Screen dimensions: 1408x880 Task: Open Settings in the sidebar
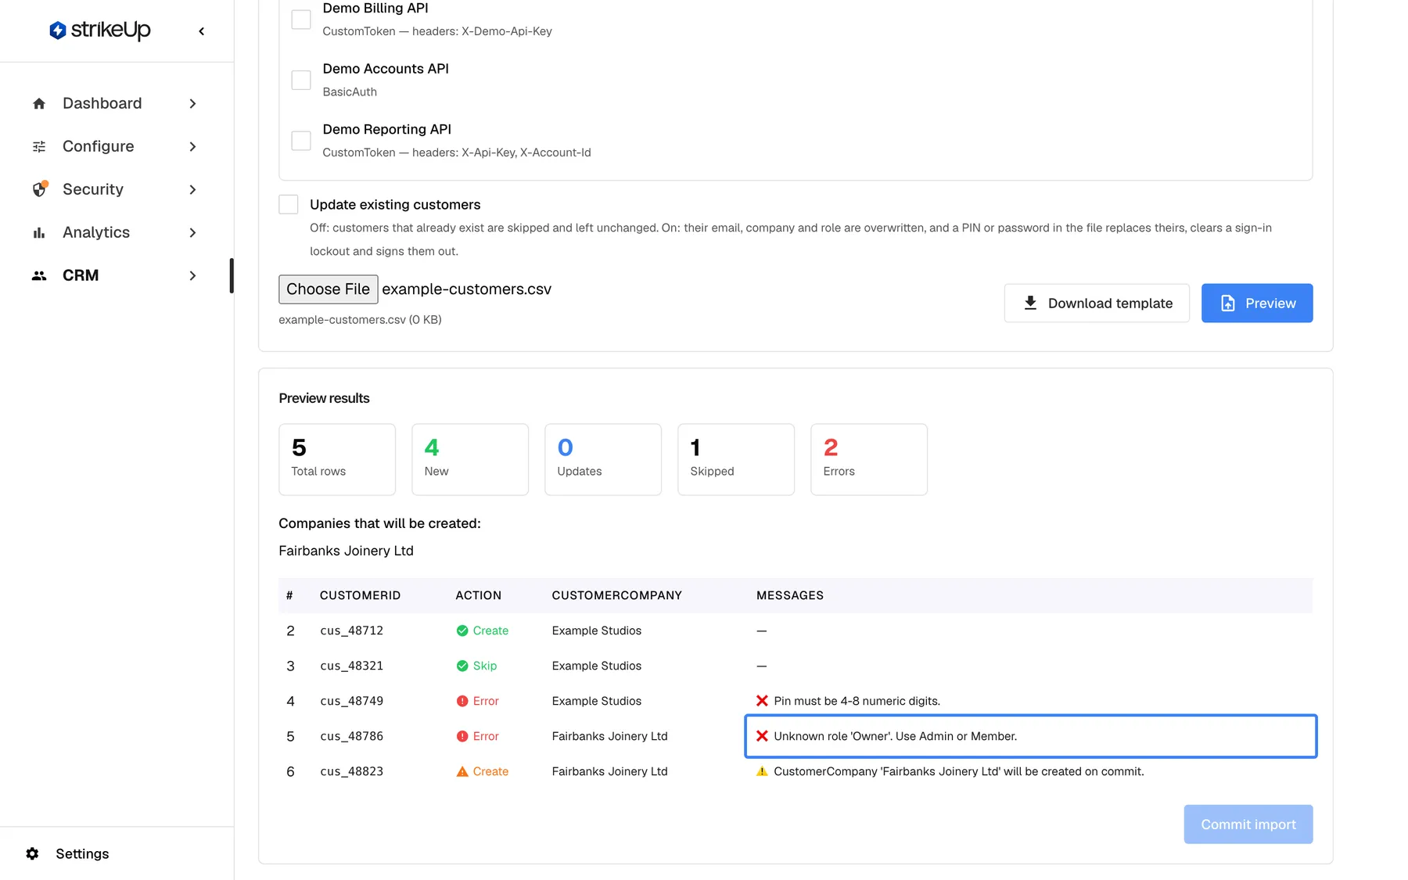[82, 853]
